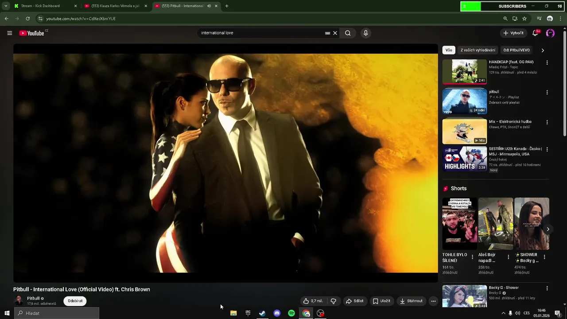Image resolution: width=567 pixels, height=319 pixels.
Task: Select the Vše filter chip
Action: click(x=449, y=50)
